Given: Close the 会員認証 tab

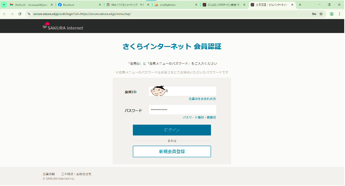Looking at the screenshot, I should tap(292, 5).
